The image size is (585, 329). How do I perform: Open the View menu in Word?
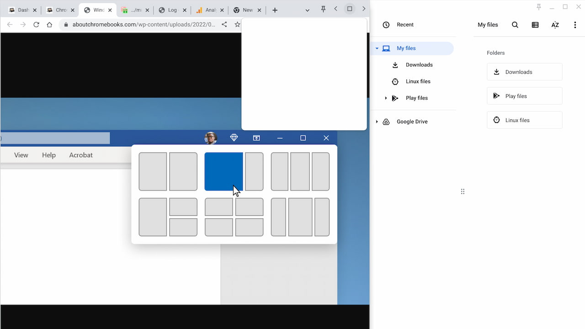tap(21, 155)
